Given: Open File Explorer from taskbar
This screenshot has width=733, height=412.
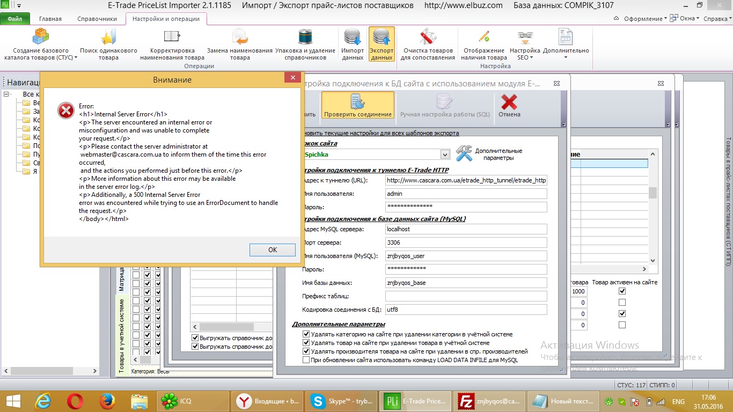Looking at the screenshot, I should pyautogui.click(x=139, y=401).
